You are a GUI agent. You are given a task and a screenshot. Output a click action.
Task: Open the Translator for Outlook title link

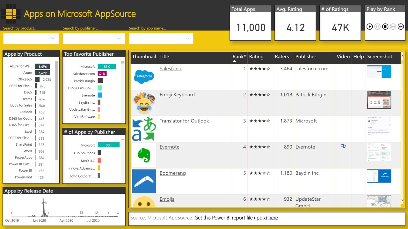click(x=184, y=121)
